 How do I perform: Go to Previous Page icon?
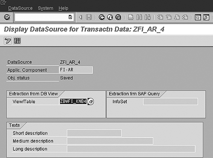(169, 17)
